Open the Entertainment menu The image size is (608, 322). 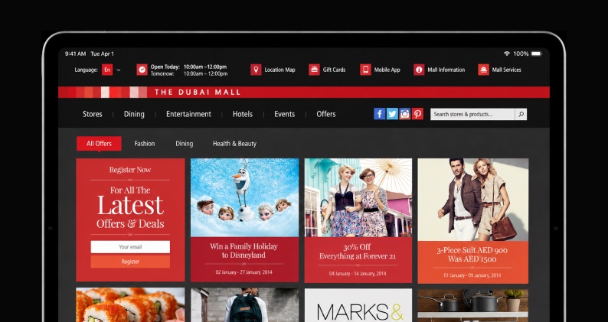(188, 114)
